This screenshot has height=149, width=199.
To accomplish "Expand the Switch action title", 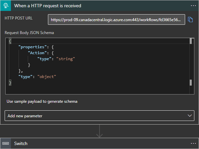I will click(x=21, y=143).
